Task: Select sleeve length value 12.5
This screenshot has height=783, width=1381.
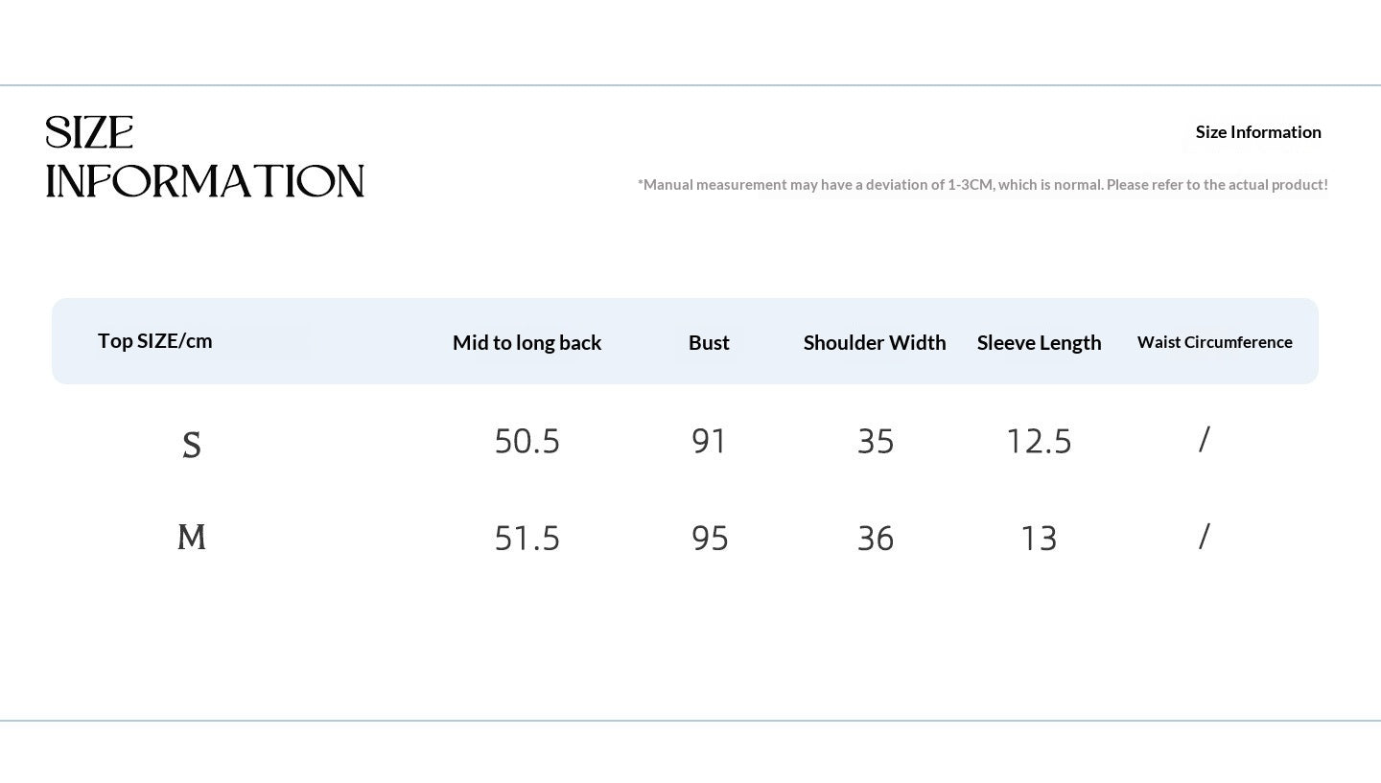Action: pos(1039,441)
